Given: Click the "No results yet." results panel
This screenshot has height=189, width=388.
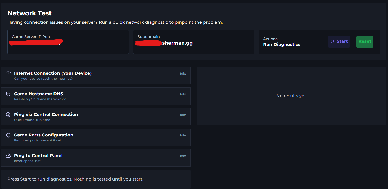Looking at the screenshot, I should [291, 96].
